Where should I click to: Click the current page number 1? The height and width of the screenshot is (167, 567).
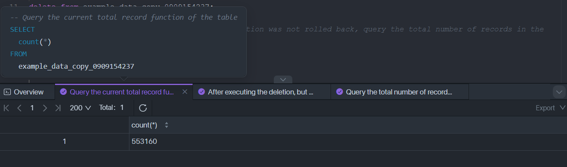click(32, 108)
